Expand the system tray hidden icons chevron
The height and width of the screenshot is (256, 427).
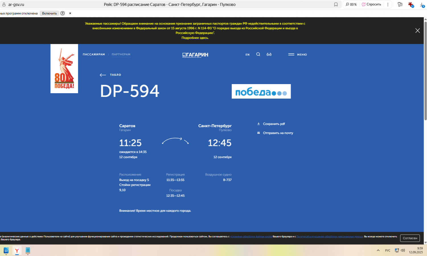click(x=378, y=250)
